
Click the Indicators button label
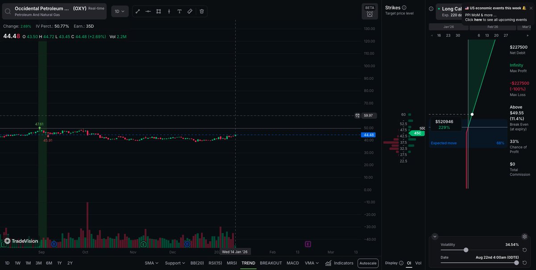point(343,263)
